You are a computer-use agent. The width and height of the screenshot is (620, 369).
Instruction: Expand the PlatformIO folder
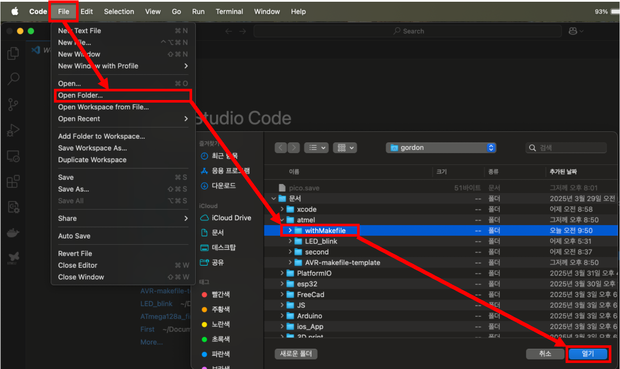[x=282, y=273]
